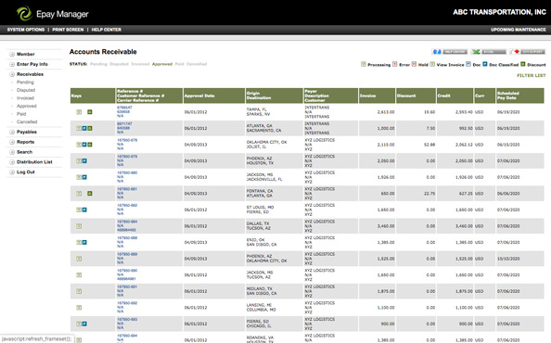Image resolution: width=551 pixels, height=343 pixels.
Task: Open System Options in top menu bar
Action: click(x=26, y=30)
